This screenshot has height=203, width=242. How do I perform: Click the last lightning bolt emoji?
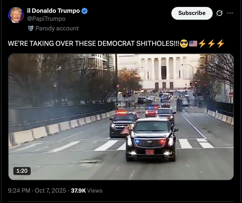tap(220, 43)
